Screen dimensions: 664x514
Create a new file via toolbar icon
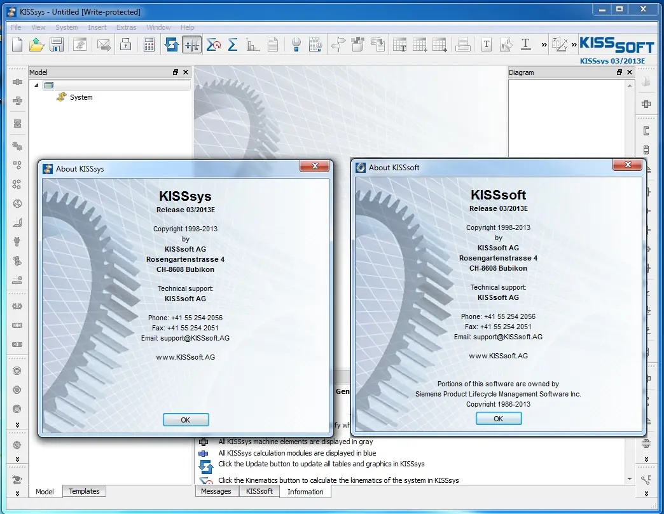click(x=17, y=44)
